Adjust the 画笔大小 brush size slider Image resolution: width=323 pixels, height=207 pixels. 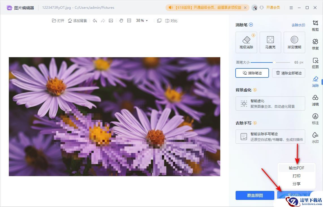[x=270, y=62]
